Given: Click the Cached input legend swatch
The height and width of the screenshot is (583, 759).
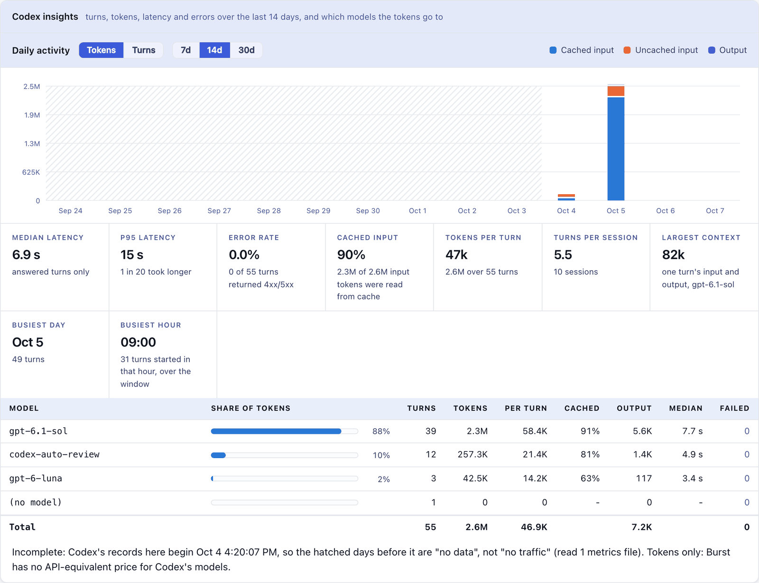Looking at the screenshot, I should pos(553,50).
